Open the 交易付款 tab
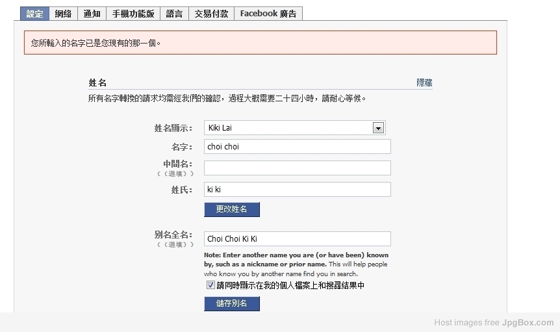The image size is (560, 332). pos(211,14)
